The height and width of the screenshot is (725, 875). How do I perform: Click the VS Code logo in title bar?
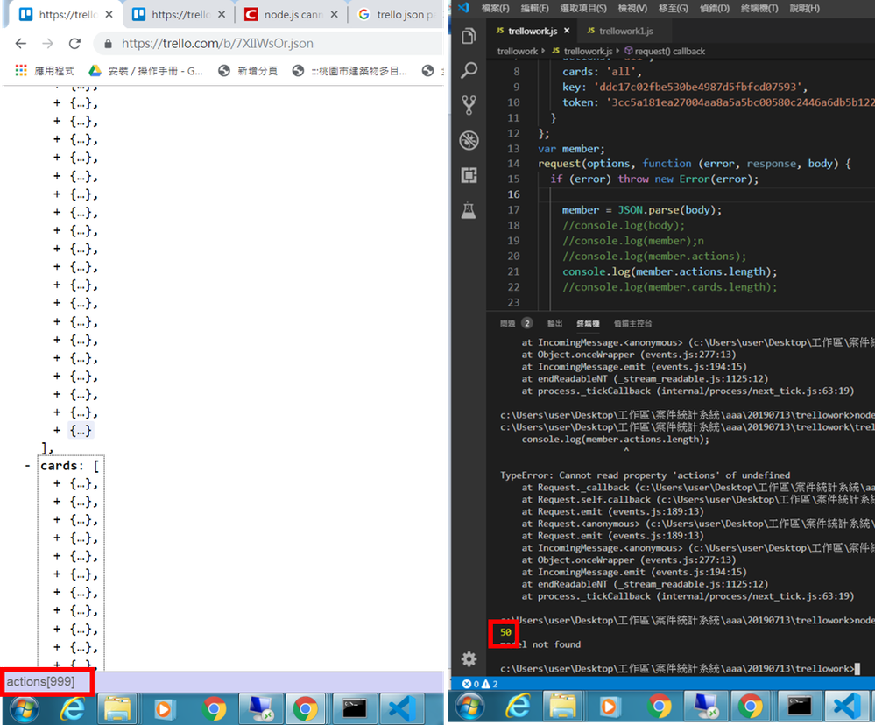point(463,7)
